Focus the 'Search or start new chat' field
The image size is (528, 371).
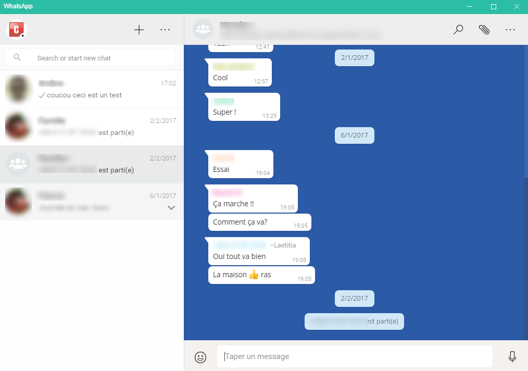click(x=99, y=58)
